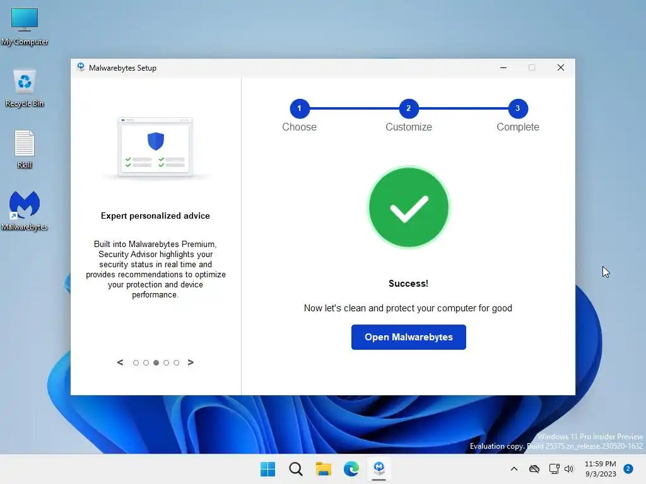Viewport: 646px width, 484px height.
Task: Select the second carousel dot
Action: click(x=146, y=362)
